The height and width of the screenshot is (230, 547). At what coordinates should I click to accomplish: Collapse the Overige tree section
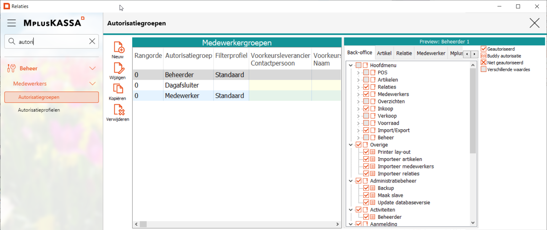pyautogui.click(x=351, y=145)
